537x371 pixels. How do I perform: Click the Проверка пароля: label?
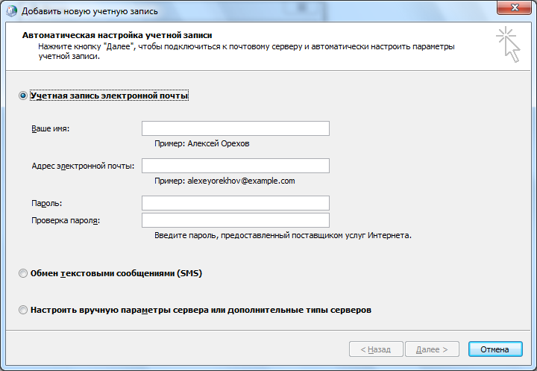(x=66, y=220)
